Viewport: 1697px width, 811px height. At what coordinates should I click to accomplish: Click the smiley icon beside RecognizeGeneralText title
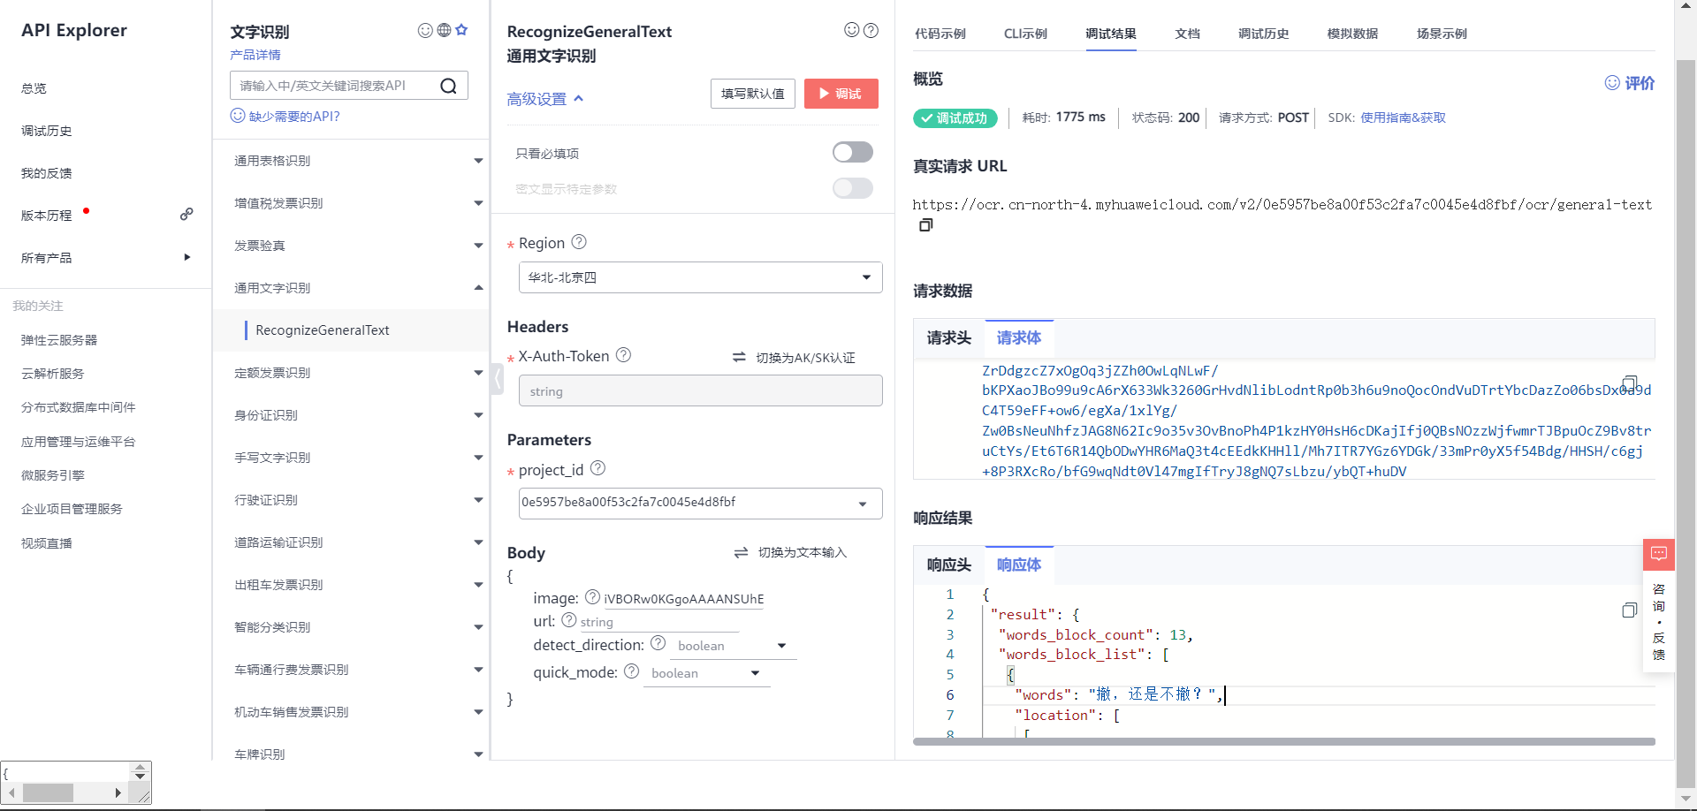[852, 30]
